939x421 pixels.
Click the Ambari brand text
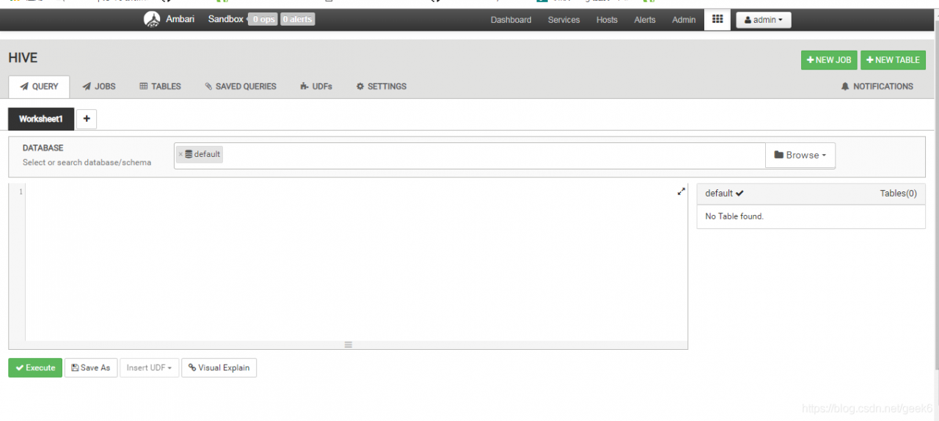click(x=180, y=19)
